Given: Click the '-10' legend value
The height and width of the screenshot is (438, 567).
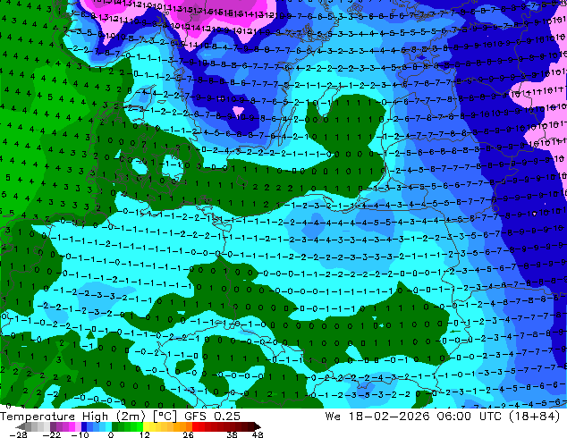Looking at the screenshot, I should [80, 434].
